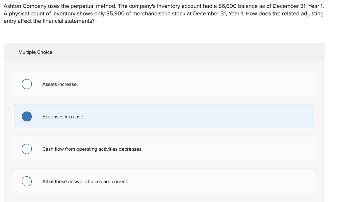Click the 'Assets increase.' answer text
Viewport: 337px width, 202px height.
60,84
